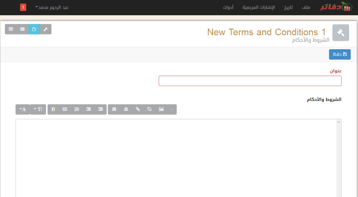Screen dimensions: 358x197
Task: Toggle bold formatting
Action: click(x=53, y=109)
